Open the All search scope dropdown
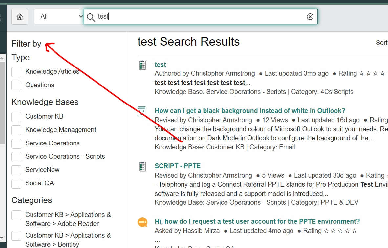 tap(58, 16)
